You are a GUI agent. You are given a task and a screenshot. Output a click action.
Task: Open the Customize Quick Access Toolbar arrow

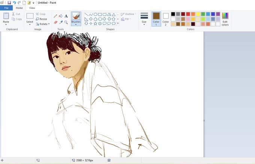pyautogui.click(x=33, y=3)
